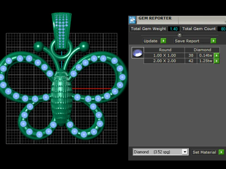The height and width of the screenshot is (169, 226).
Task: Select the butterfly's ribbed body in viewport
Action: pyautogui.click(x=62, y=98)
